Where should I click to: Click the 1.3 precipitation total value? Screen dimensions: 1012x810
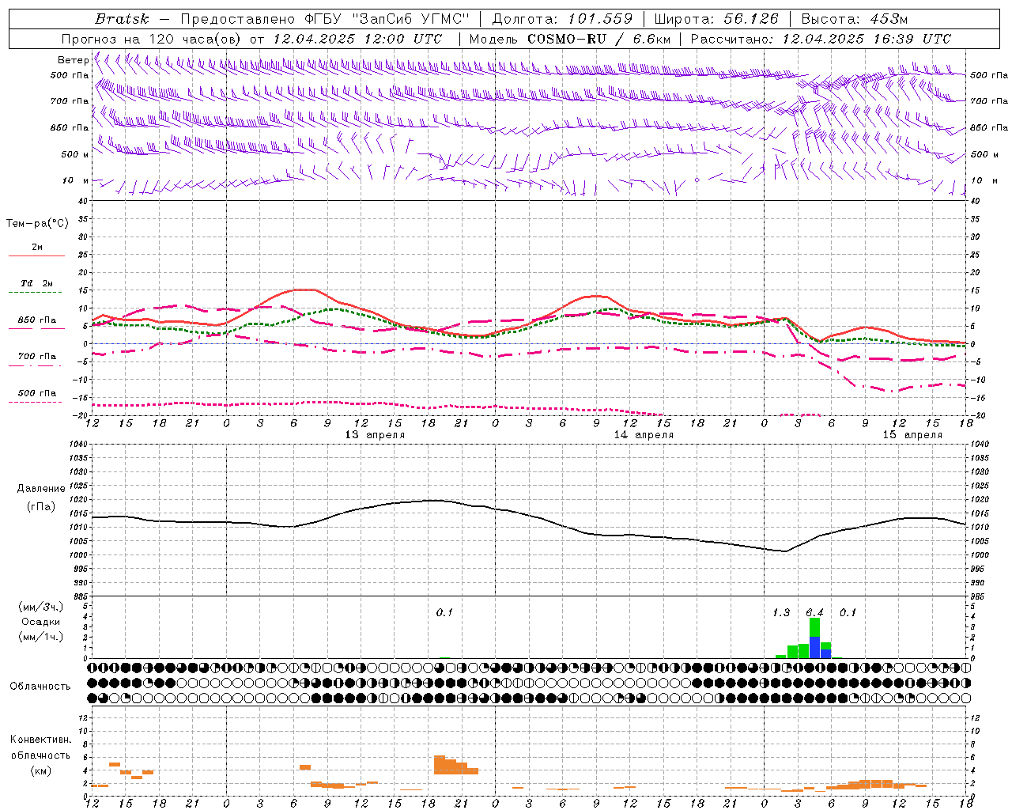pos(780,613)
